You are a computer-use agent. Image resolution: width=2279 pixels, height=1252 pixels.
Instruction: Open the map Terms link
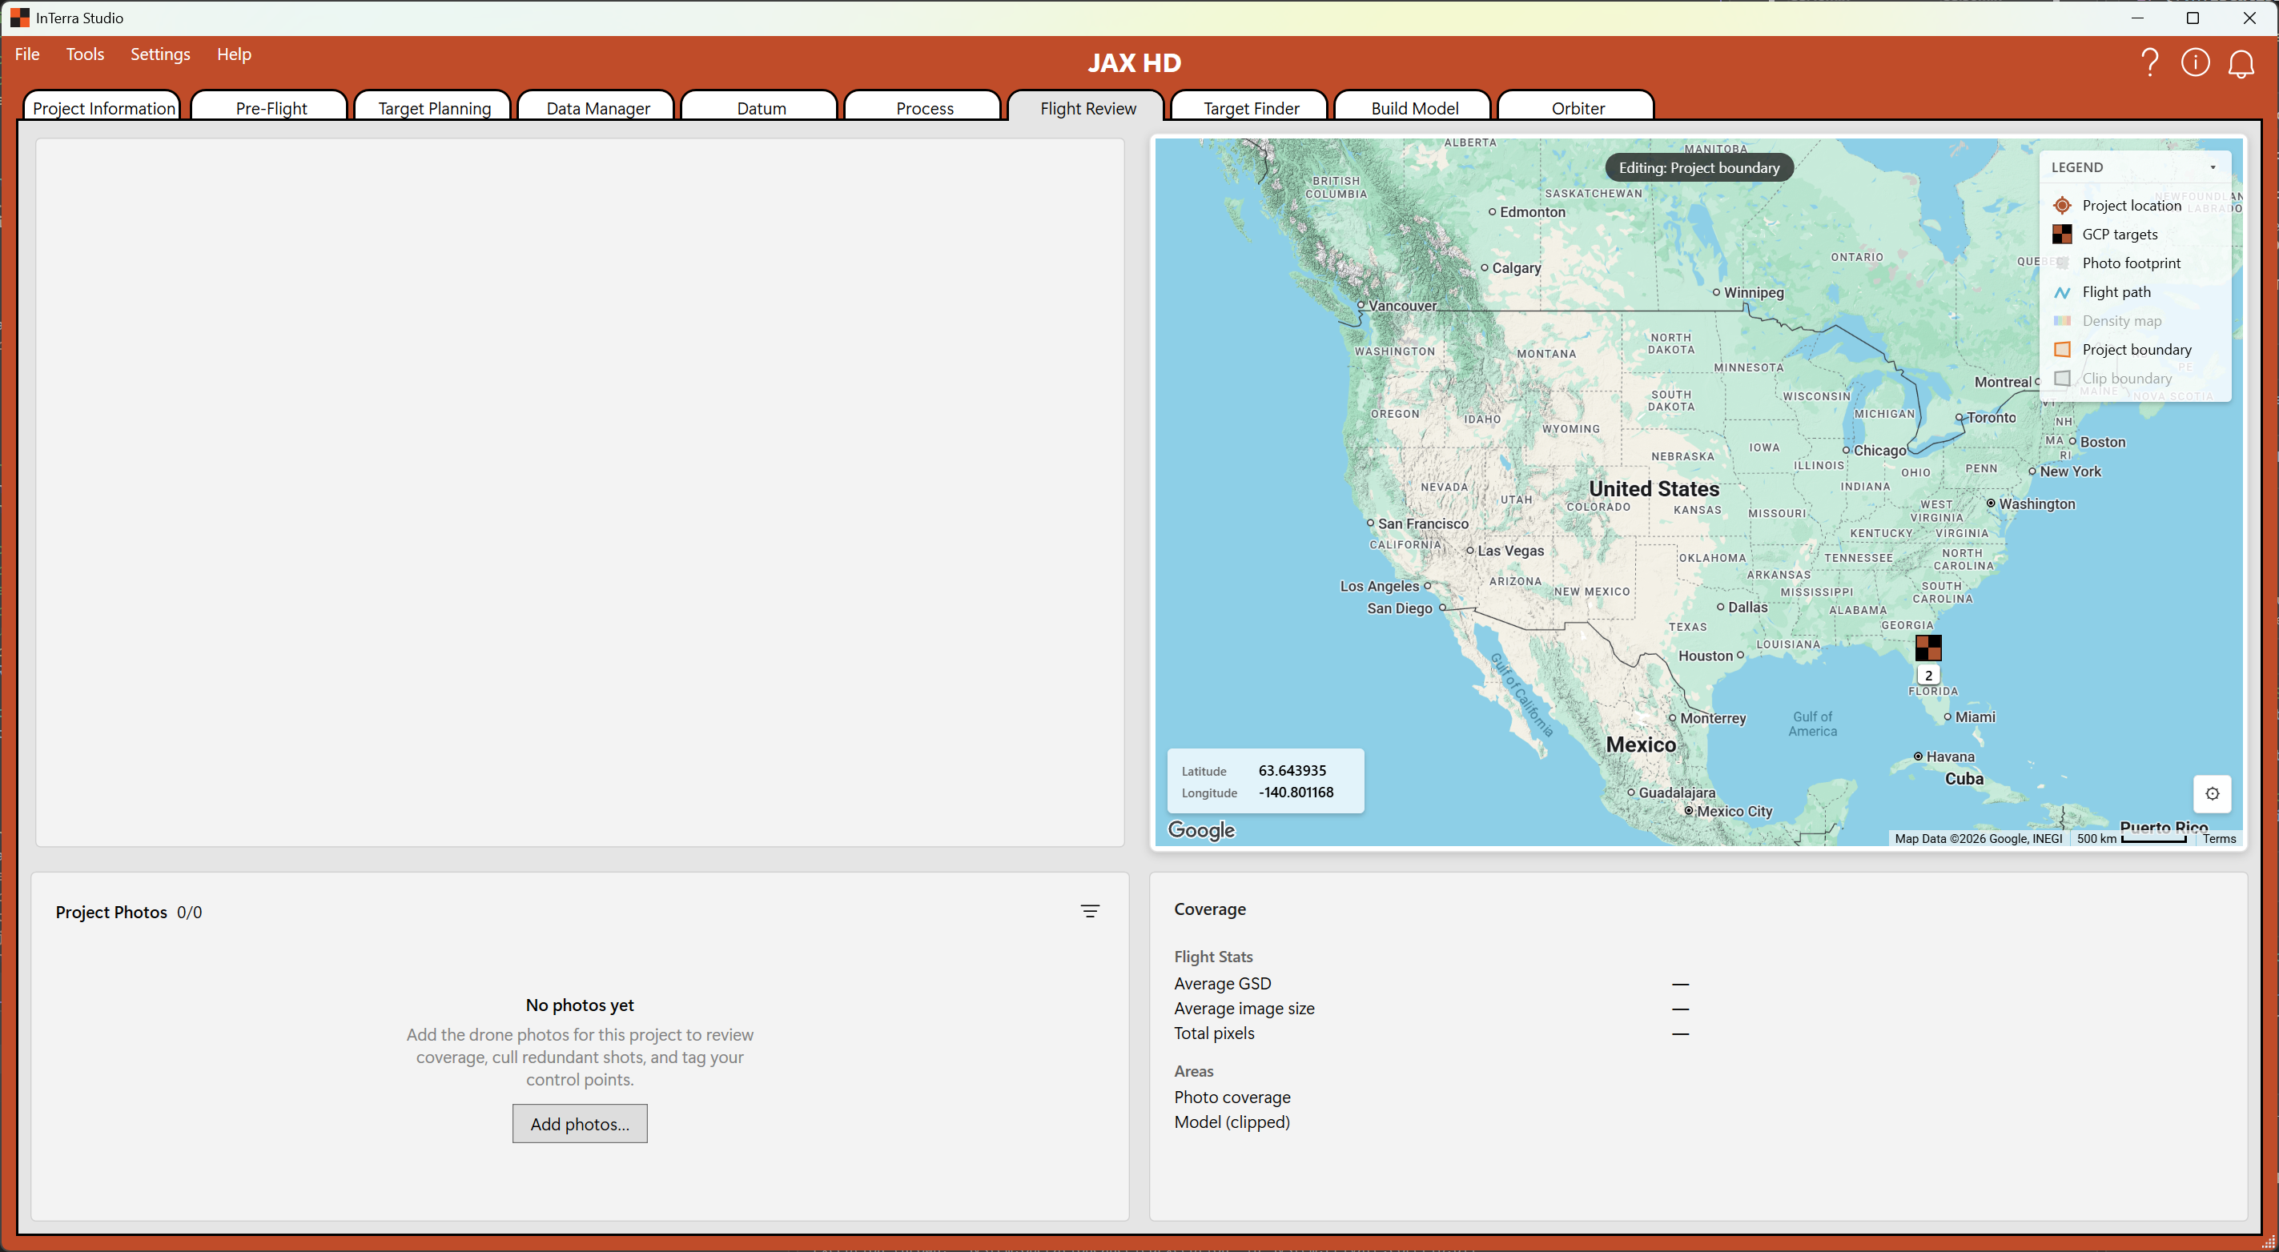pos(2220,838)
